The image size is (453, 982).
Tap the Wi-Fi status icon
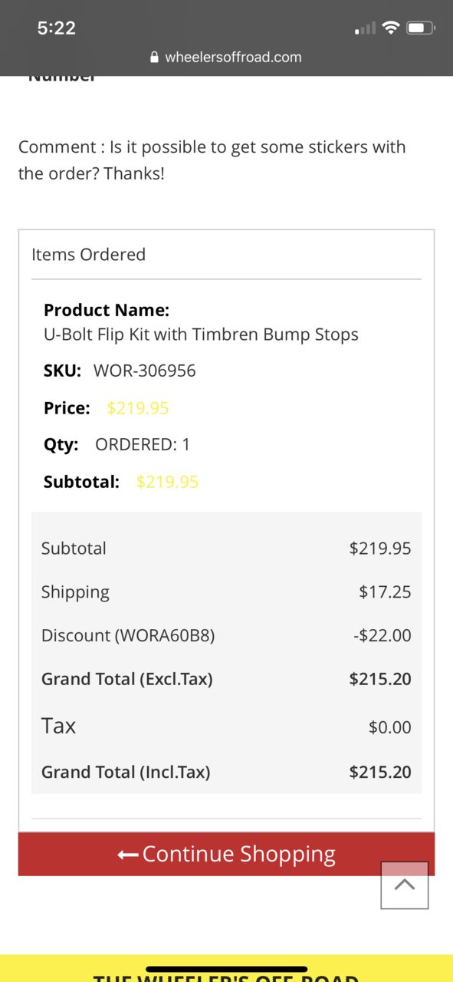click(392, 28)
